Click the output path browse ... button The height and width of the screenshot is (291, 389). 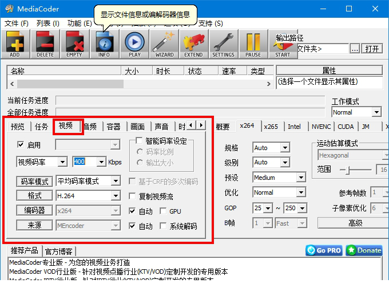pos(355,49)
